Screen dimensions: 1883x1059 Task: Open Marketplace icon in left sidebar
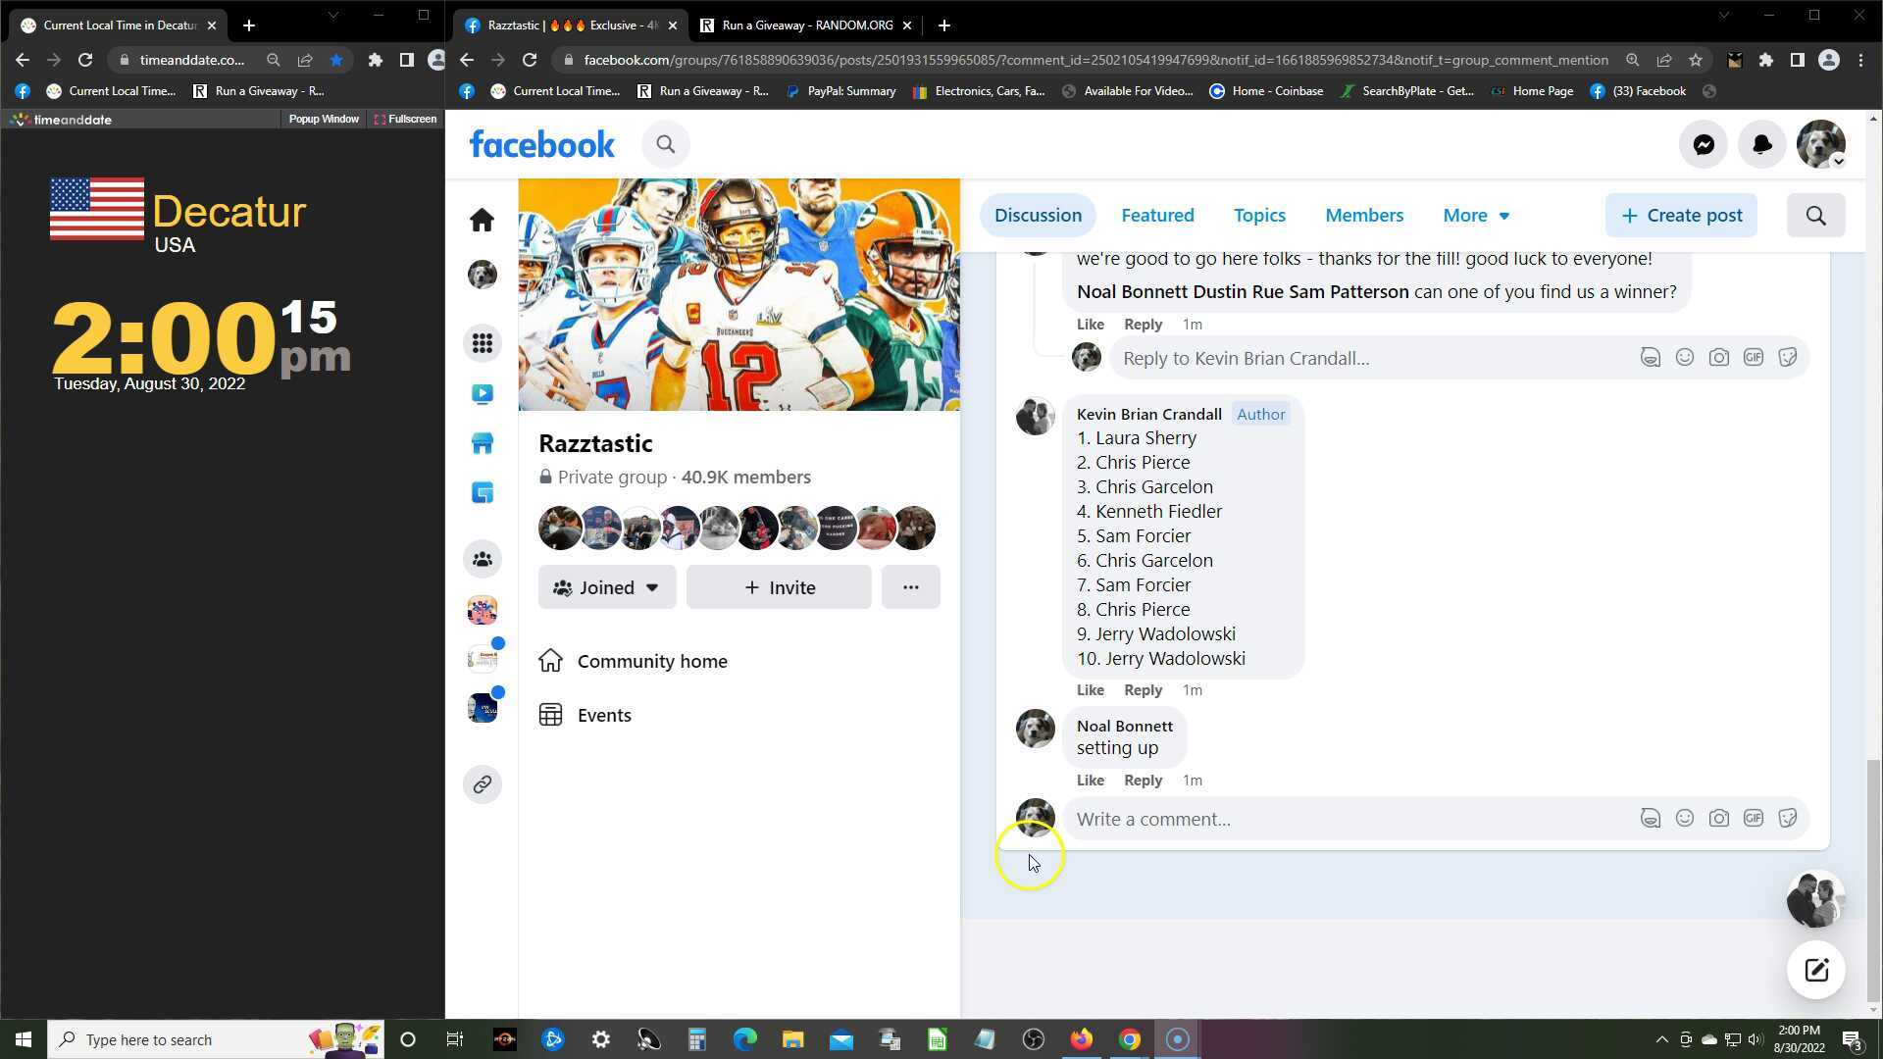tap(482, 443)
